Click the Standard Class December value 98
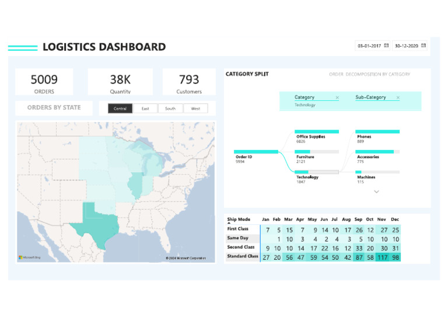This screenshot has width=448, height=317. click(395, 257)
